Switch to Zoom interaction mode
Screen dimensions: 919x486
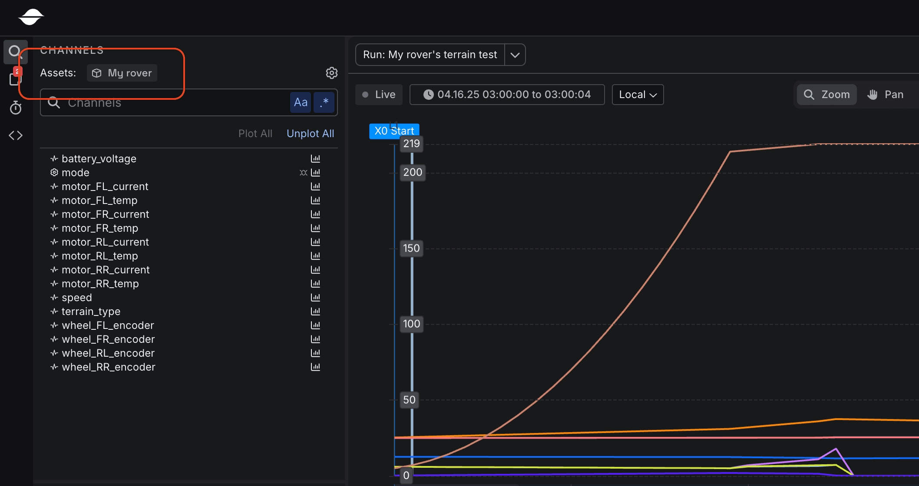827,95
